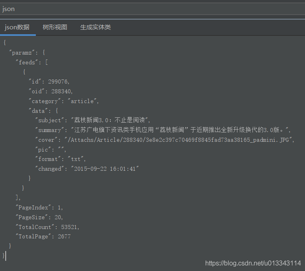Click the changed date 2015-09-22

click(x=90, y=169)
